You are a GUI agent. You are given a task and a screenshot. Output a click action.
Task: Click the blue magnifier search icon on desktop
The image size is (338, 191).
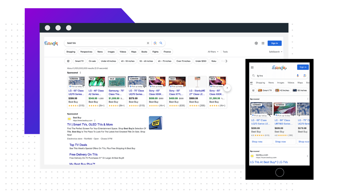pos(161,43)
